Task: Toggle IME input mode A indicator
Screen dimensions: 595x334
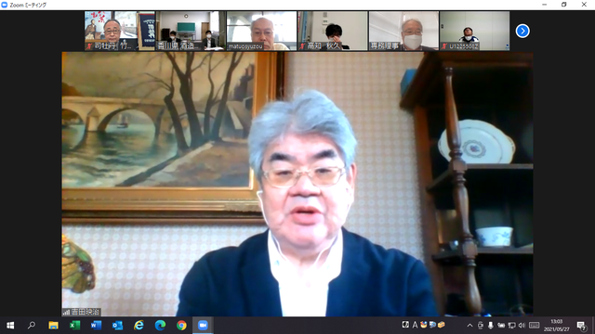Action: pyautogui.click(x=415, y=325)
